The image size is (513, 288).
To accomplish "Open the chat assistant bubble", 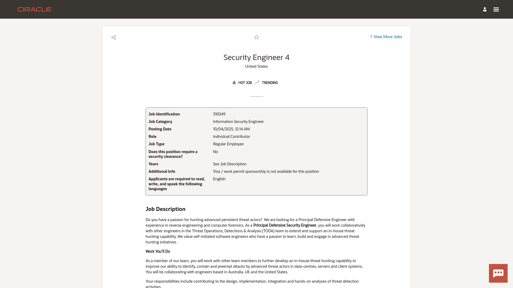I will [498, 273].
